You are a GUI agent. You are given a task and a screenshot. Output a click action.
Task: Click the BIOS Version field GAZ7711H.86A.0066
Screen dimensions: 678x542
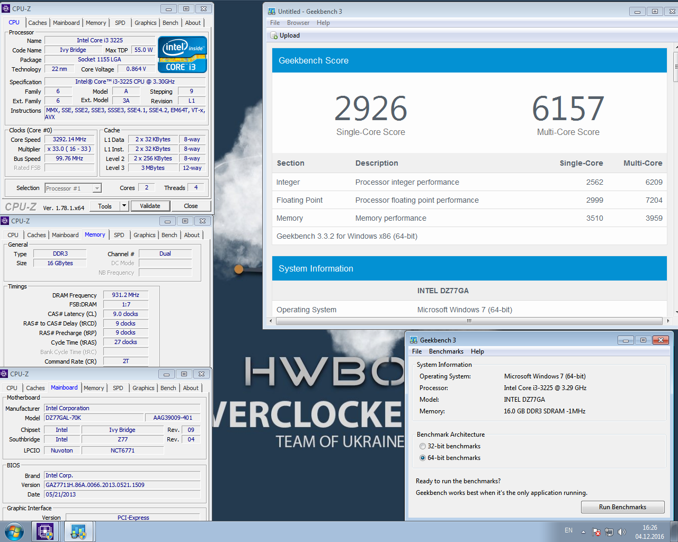(x=122, y=485)
